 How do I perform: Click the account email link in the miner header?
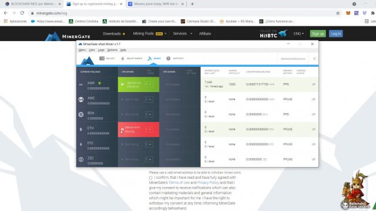point(293,59)
